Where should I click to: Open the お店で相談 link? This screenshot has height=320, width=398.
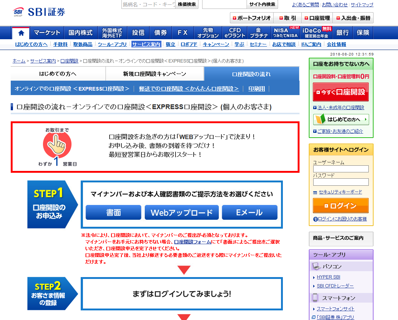284,44
